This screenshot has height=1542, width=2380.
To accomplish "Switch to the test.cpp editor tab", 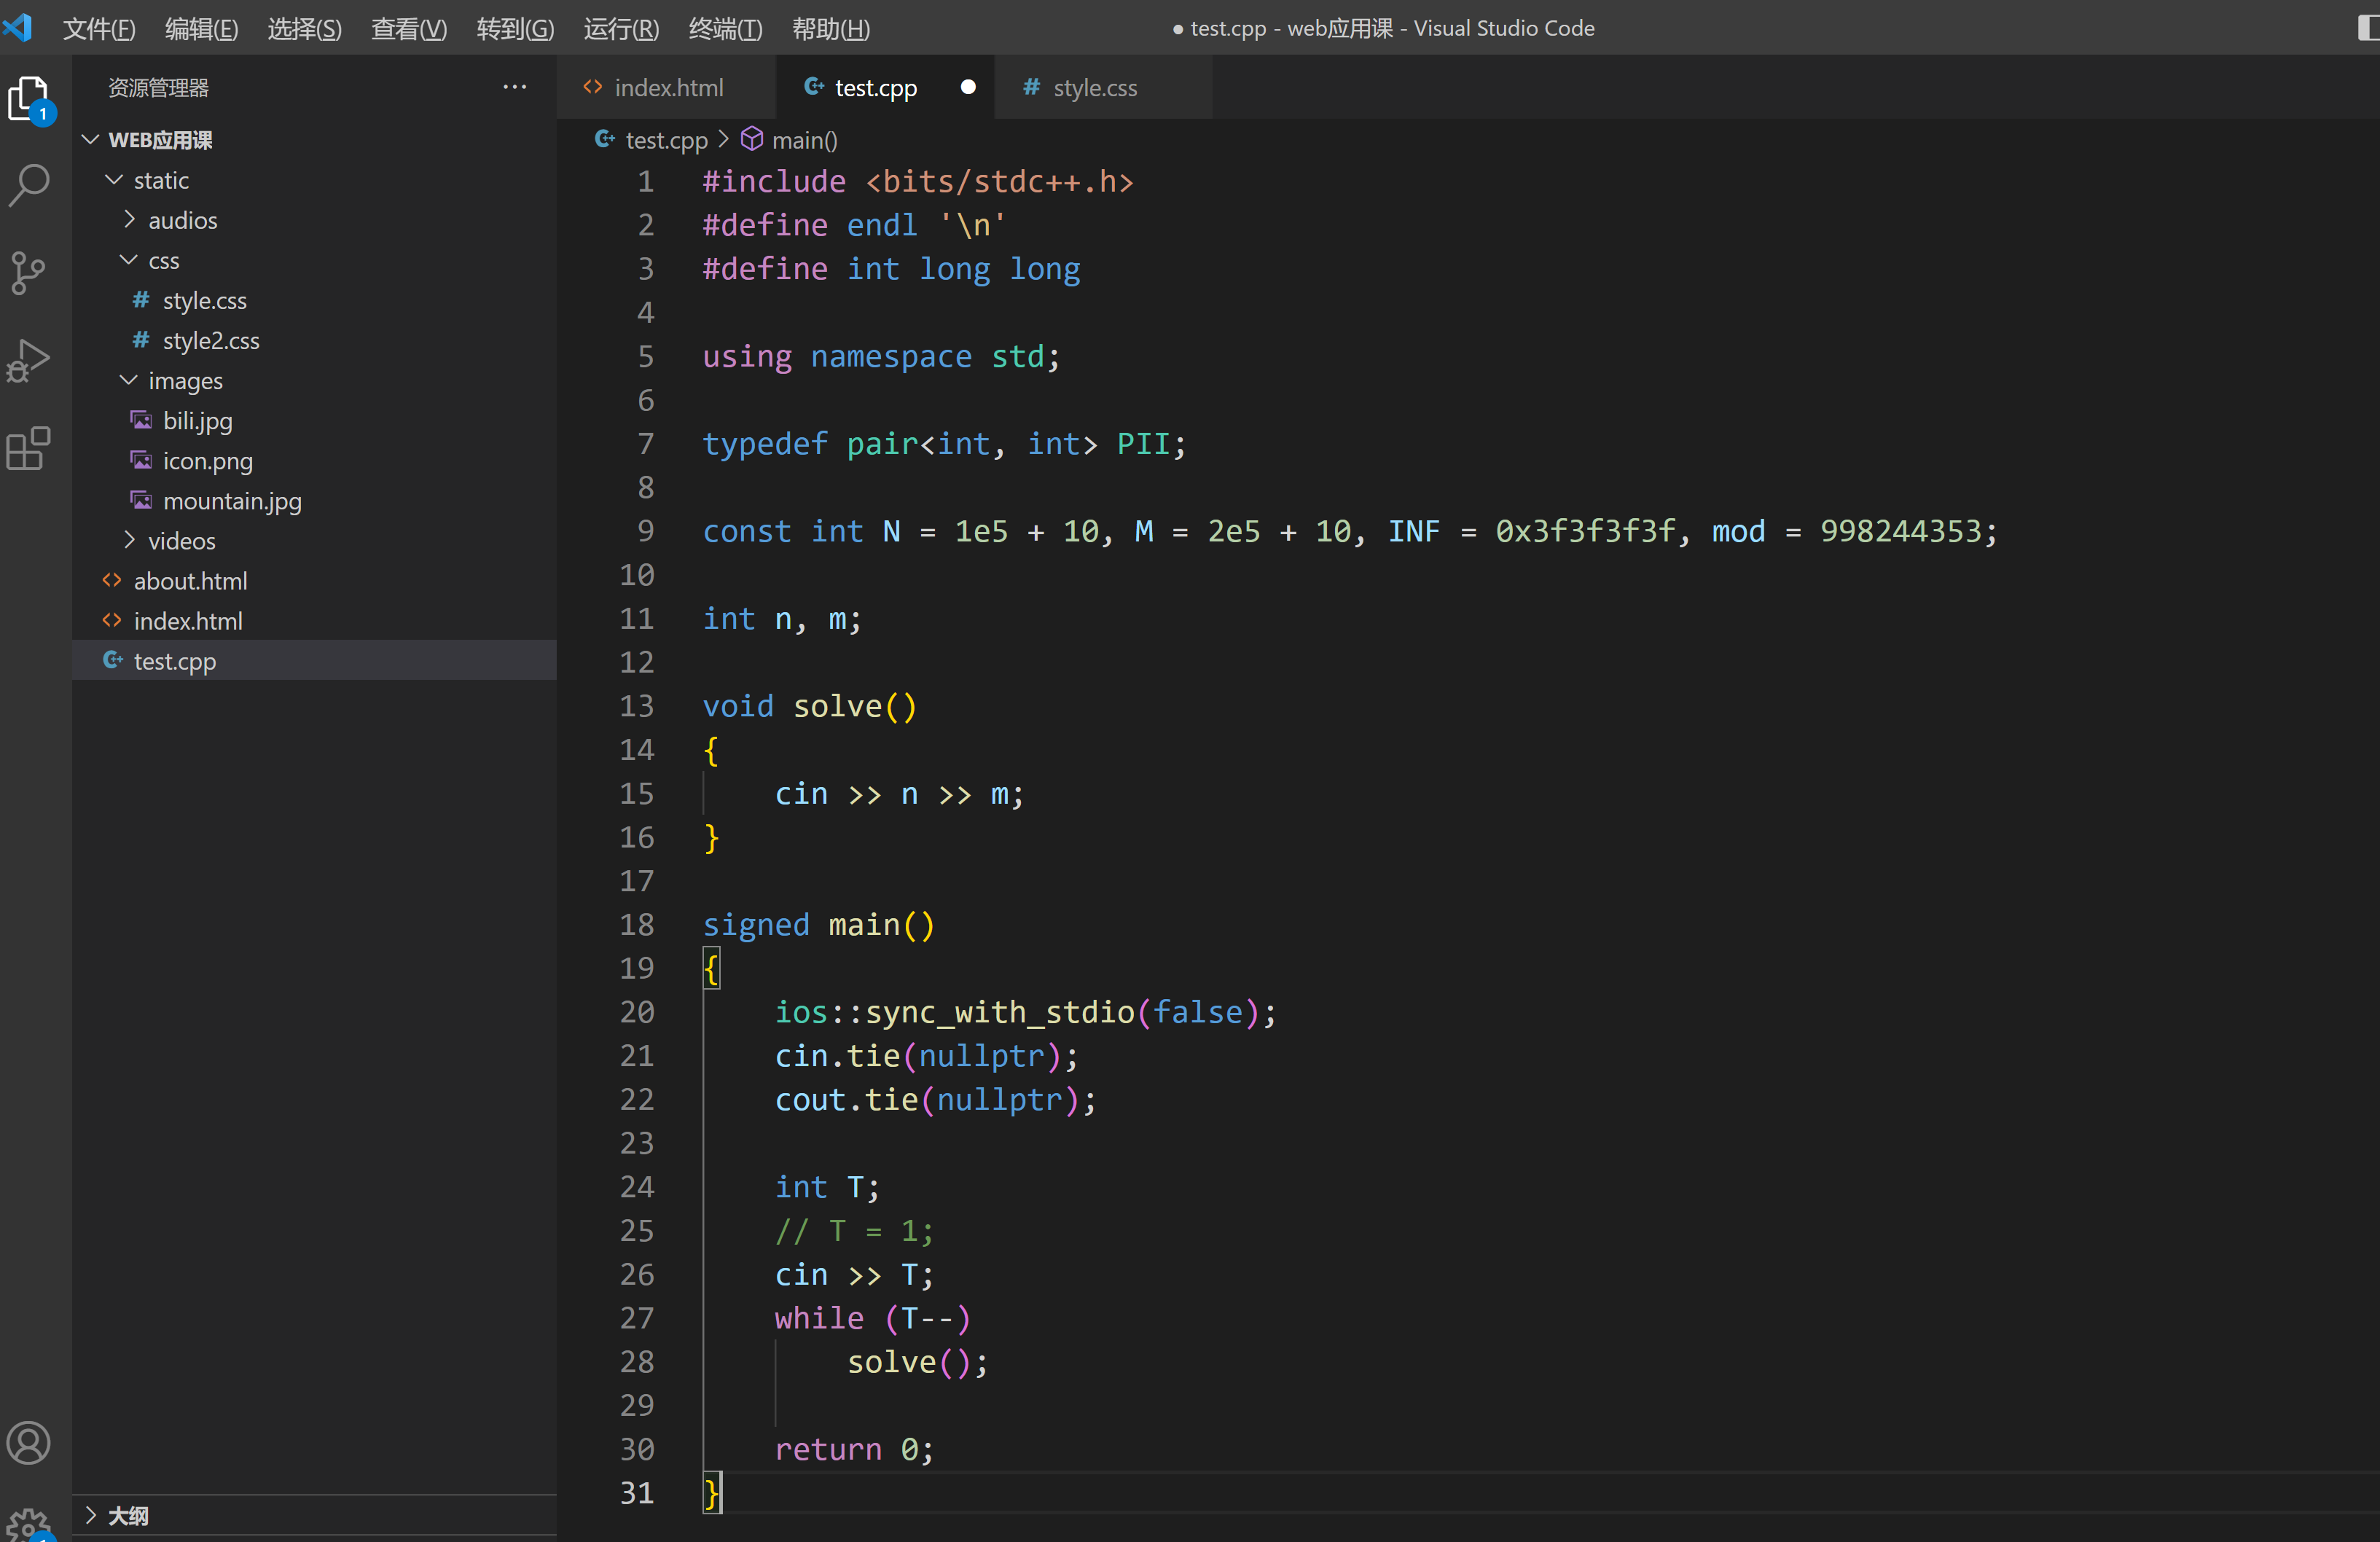I will [x=885, y=87].
